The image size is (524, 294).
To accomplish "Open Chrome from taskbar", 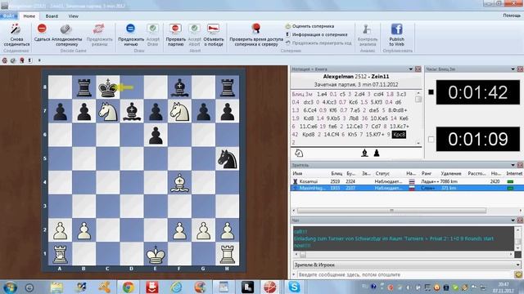I will click(128, 287).
